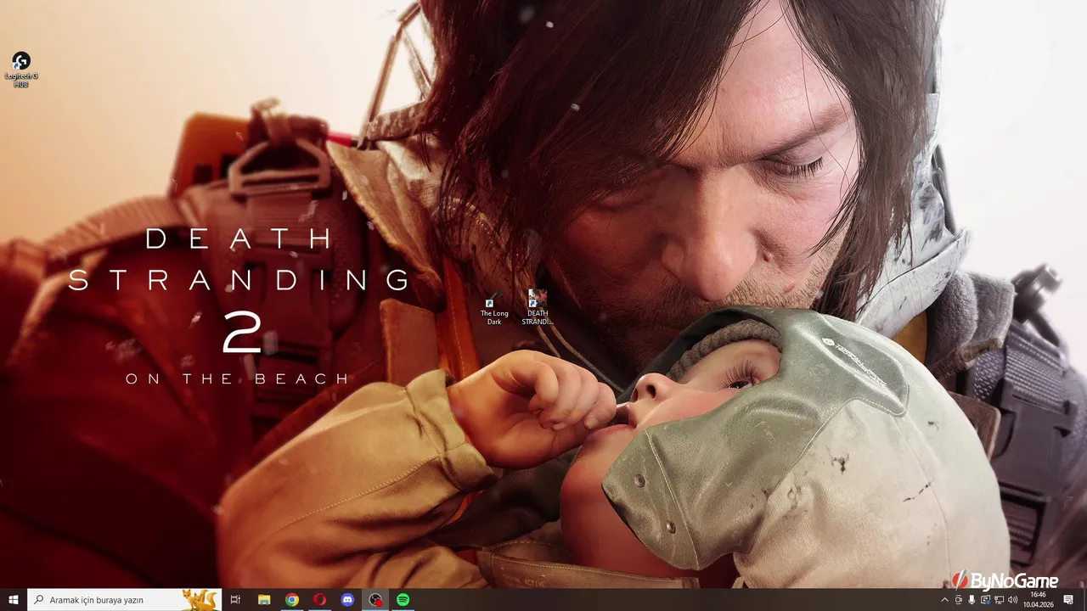Screen dimensions: 1087x611
Task: Launch Opera browser from the taskbar
Action: point(319,600)
